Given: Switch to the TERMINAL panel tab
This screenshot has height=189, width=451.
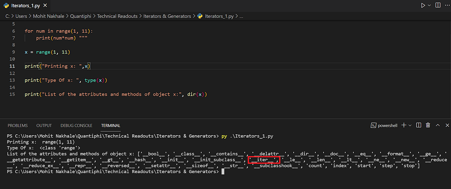Looking at the screenshot, I should (111, 126).
